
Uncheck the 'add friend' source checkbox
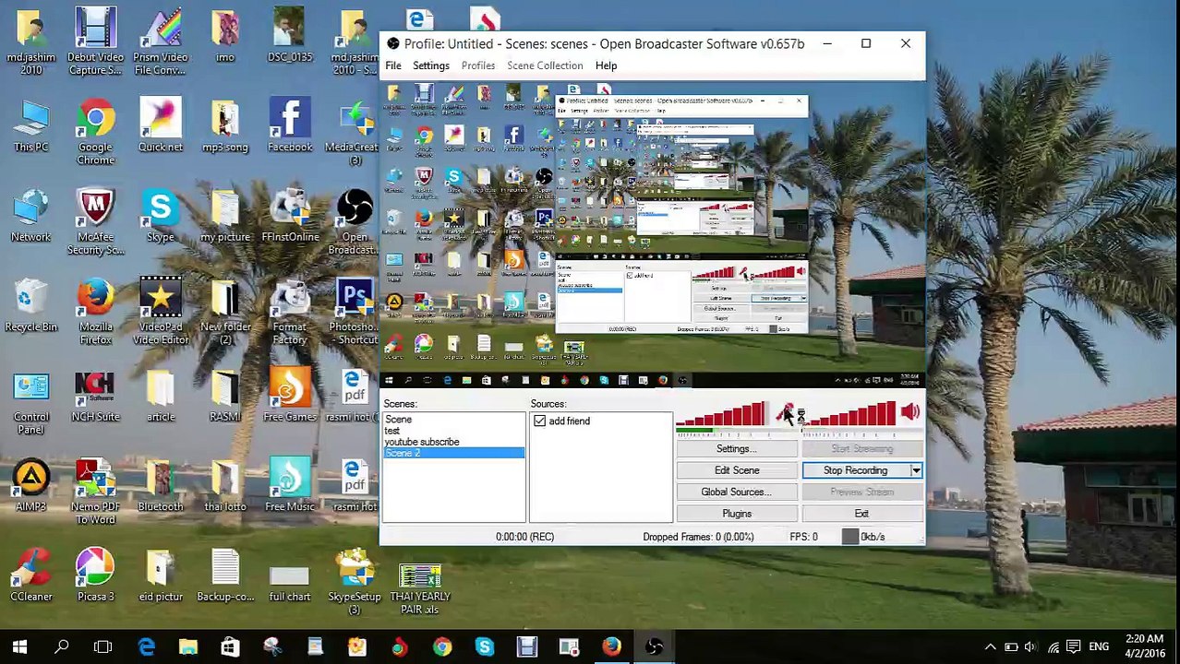click(x=540, y=421)
